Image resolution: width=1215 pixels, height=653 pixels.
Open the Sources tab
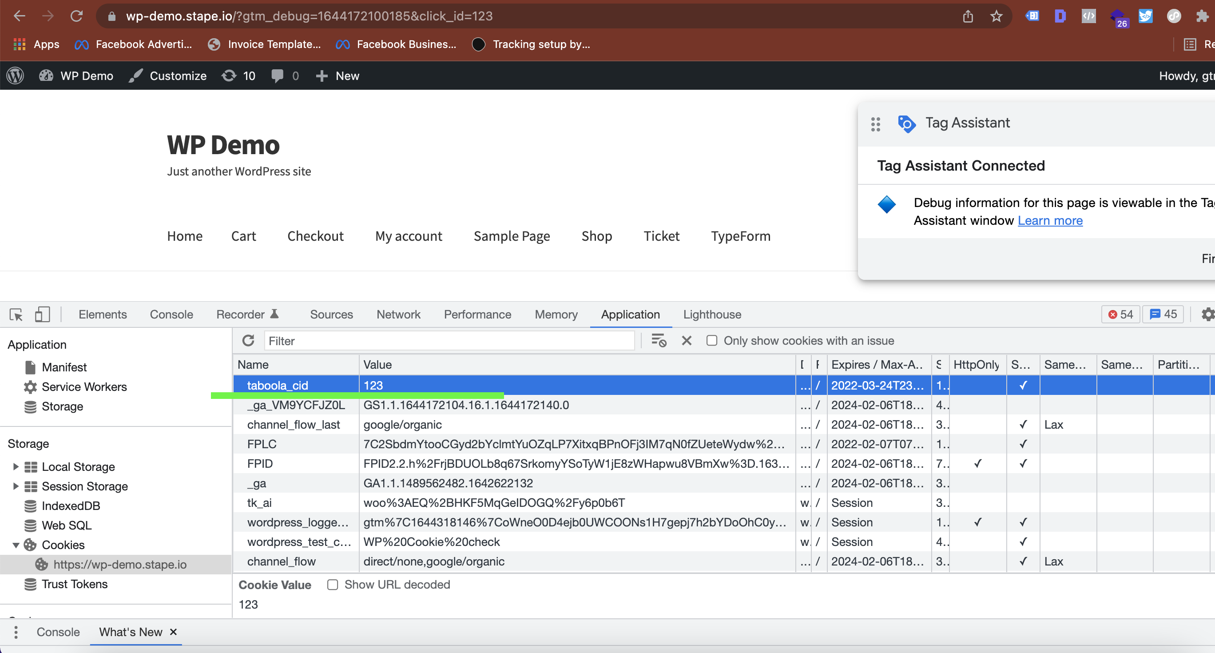pos(331,314)
